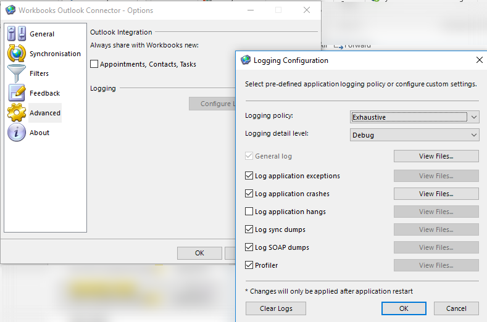This screenshot has width=487, height=322.
Task: Go to the Filters page label
Action: (x=39, y=73)
